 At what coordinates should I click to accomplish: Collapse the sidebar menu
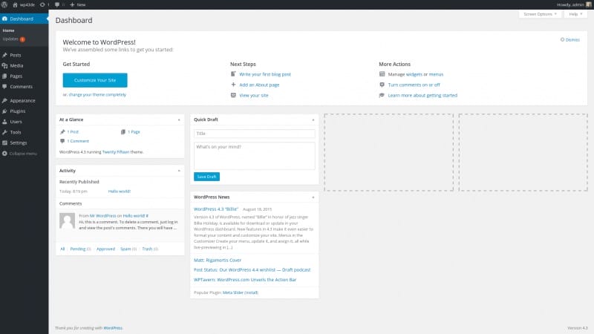pos(22,153)
